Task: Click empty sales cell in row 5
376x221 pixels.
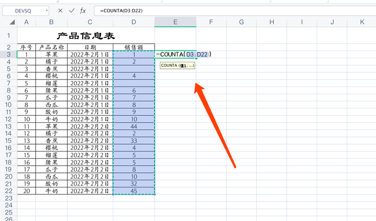Action: [134, 69]
